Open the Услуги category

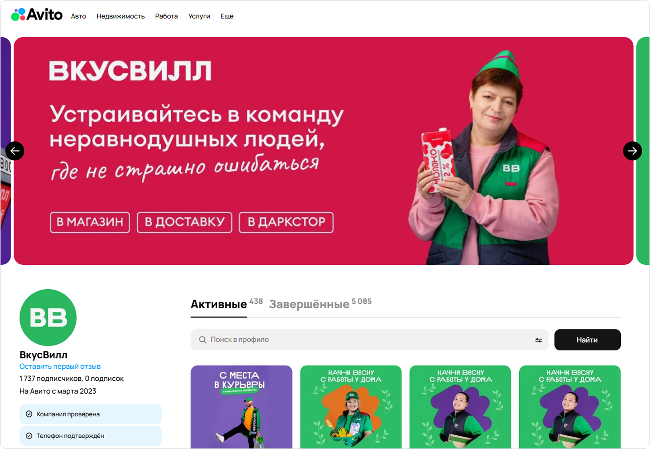coord(199,16)
